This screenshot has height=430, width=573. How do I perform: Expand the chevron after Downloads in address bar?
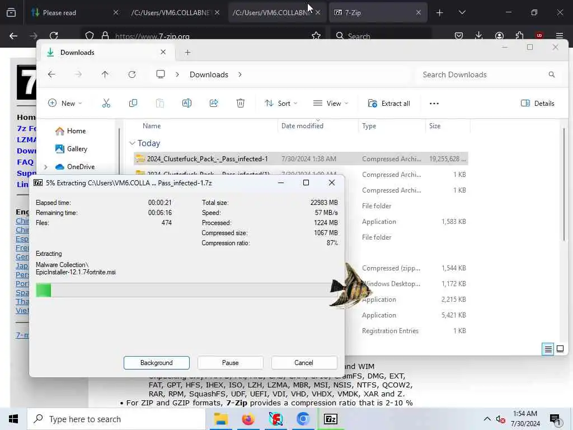pos(240,74)
